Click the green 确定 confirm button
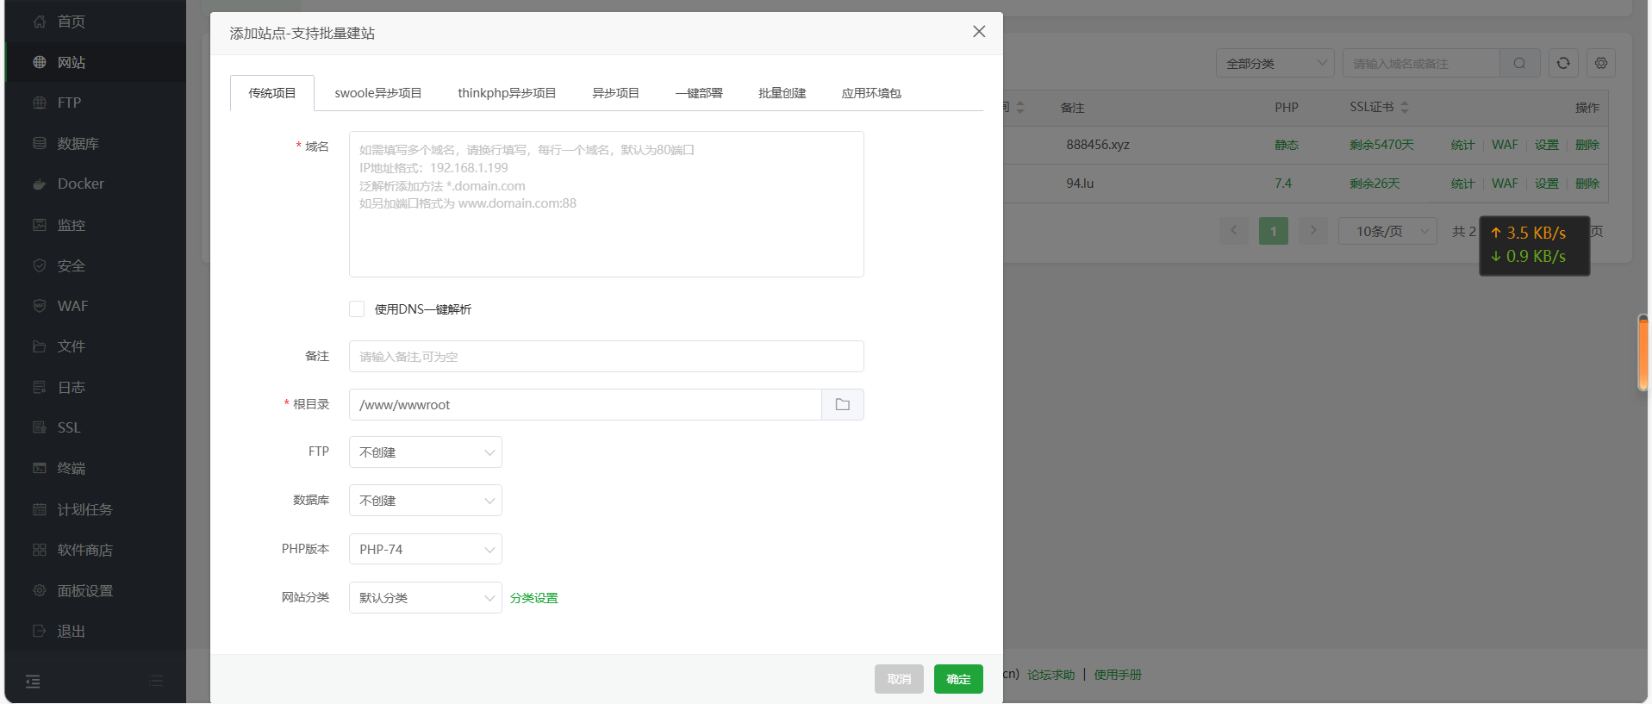 click(957, 679)
